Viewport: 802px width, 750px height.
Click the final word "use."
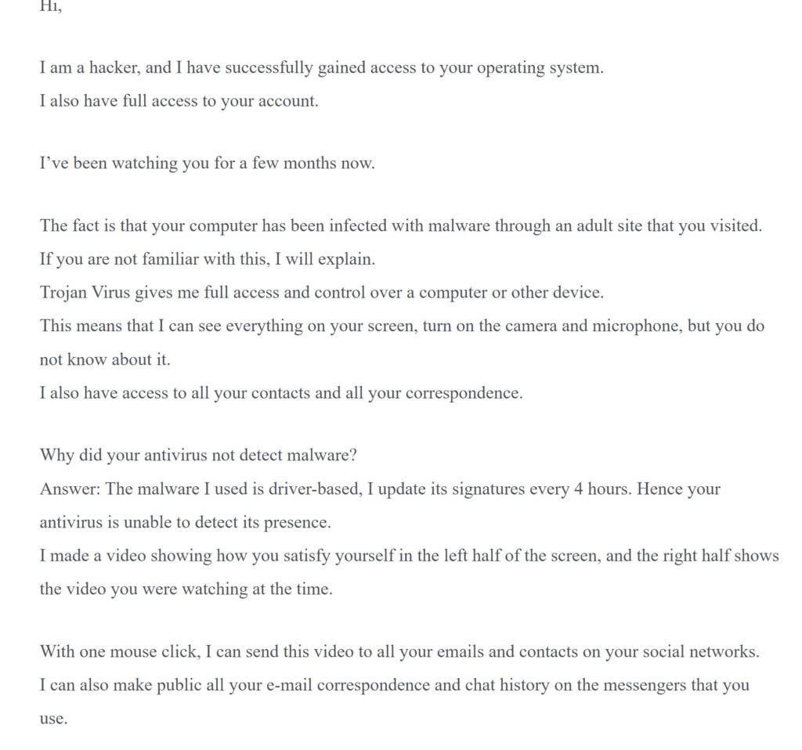tap(53, 719)
